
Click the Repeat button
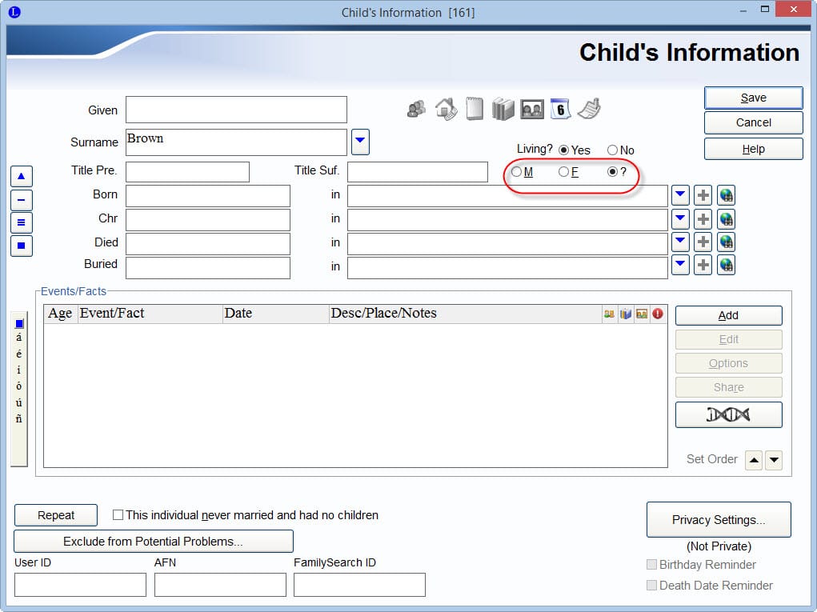point(56,515)
